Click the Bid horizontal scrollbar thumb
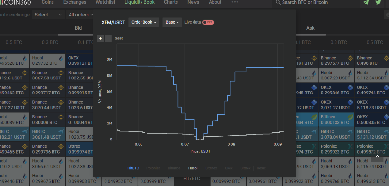Image resolution: width=389 pixels, height=186 pixels. [76, 35]
